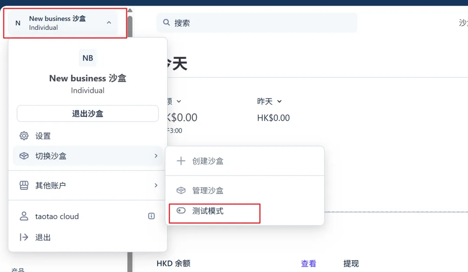The image size is (468, 272).
Task: Click the storefront icon beside 其他账户
Action: 24,186
